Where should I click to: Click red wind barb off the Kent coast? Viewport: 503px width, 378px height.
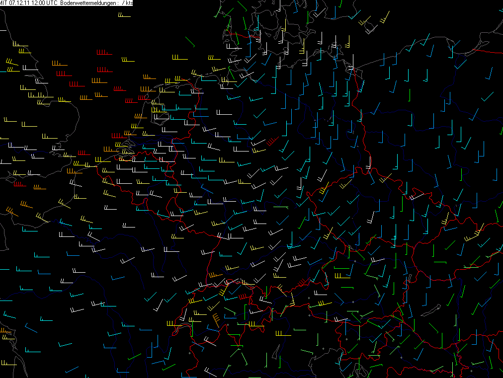pyautogui.click(x=83, y=153)
